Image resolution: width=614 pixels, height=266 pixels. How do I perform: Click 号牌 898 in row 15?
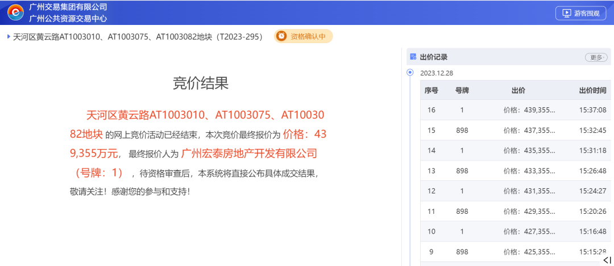point(462,130)
